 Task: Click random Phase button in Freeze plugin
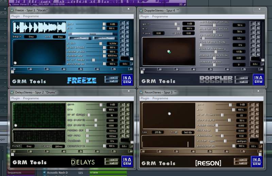[105, 38]
